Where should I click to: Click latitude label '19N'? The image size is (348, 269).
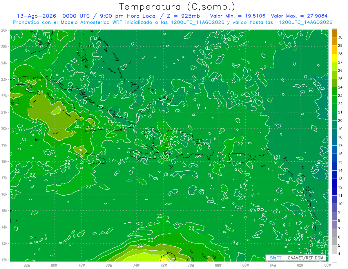(4, 145)
